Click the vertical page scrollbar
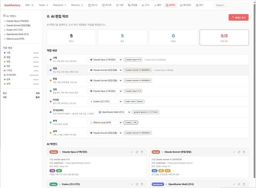 (x=254, y=91)
